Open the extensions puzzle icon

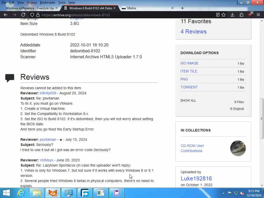(x=241, y=15)
